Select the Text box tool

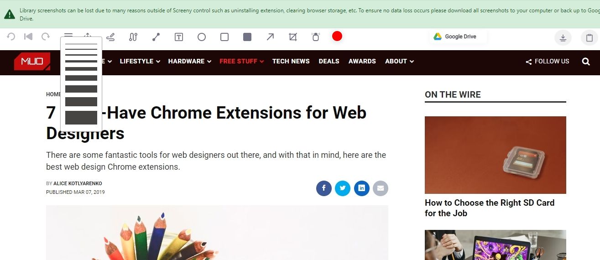(x=179, y=37)
